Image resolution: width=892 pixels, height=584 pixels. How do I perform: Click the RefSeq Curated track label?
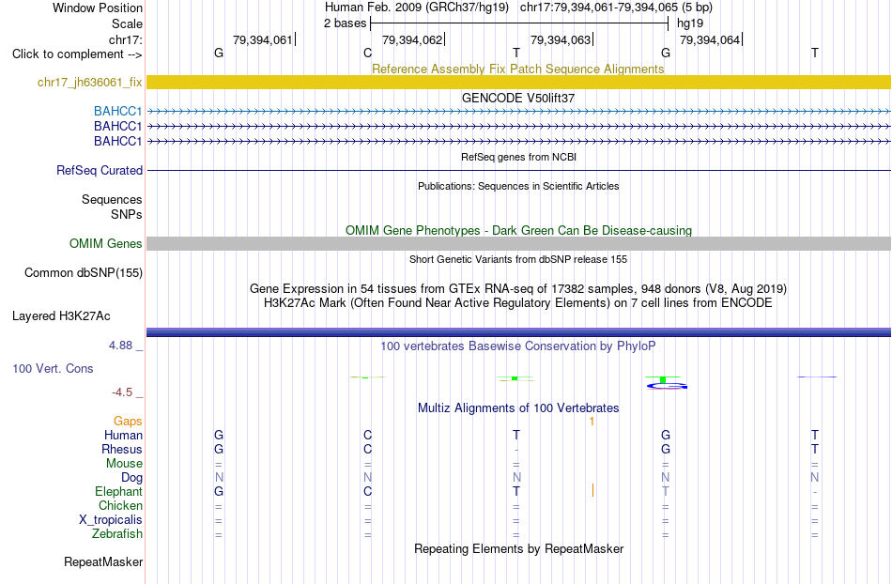(100, 170)
